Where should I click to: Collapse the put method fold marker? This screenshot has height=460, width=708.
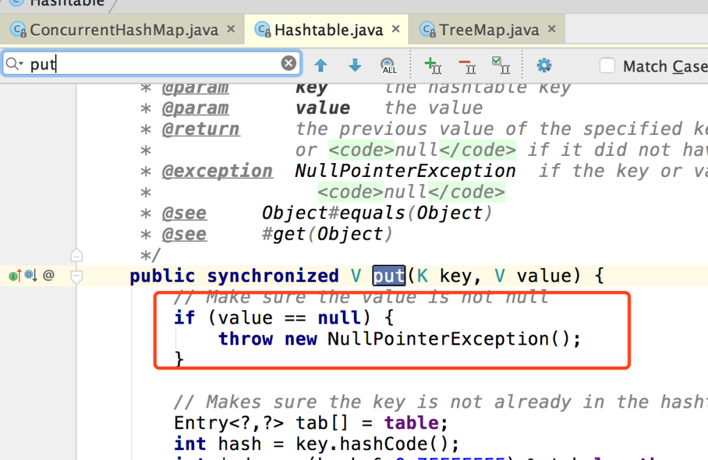tap(77, 277)
